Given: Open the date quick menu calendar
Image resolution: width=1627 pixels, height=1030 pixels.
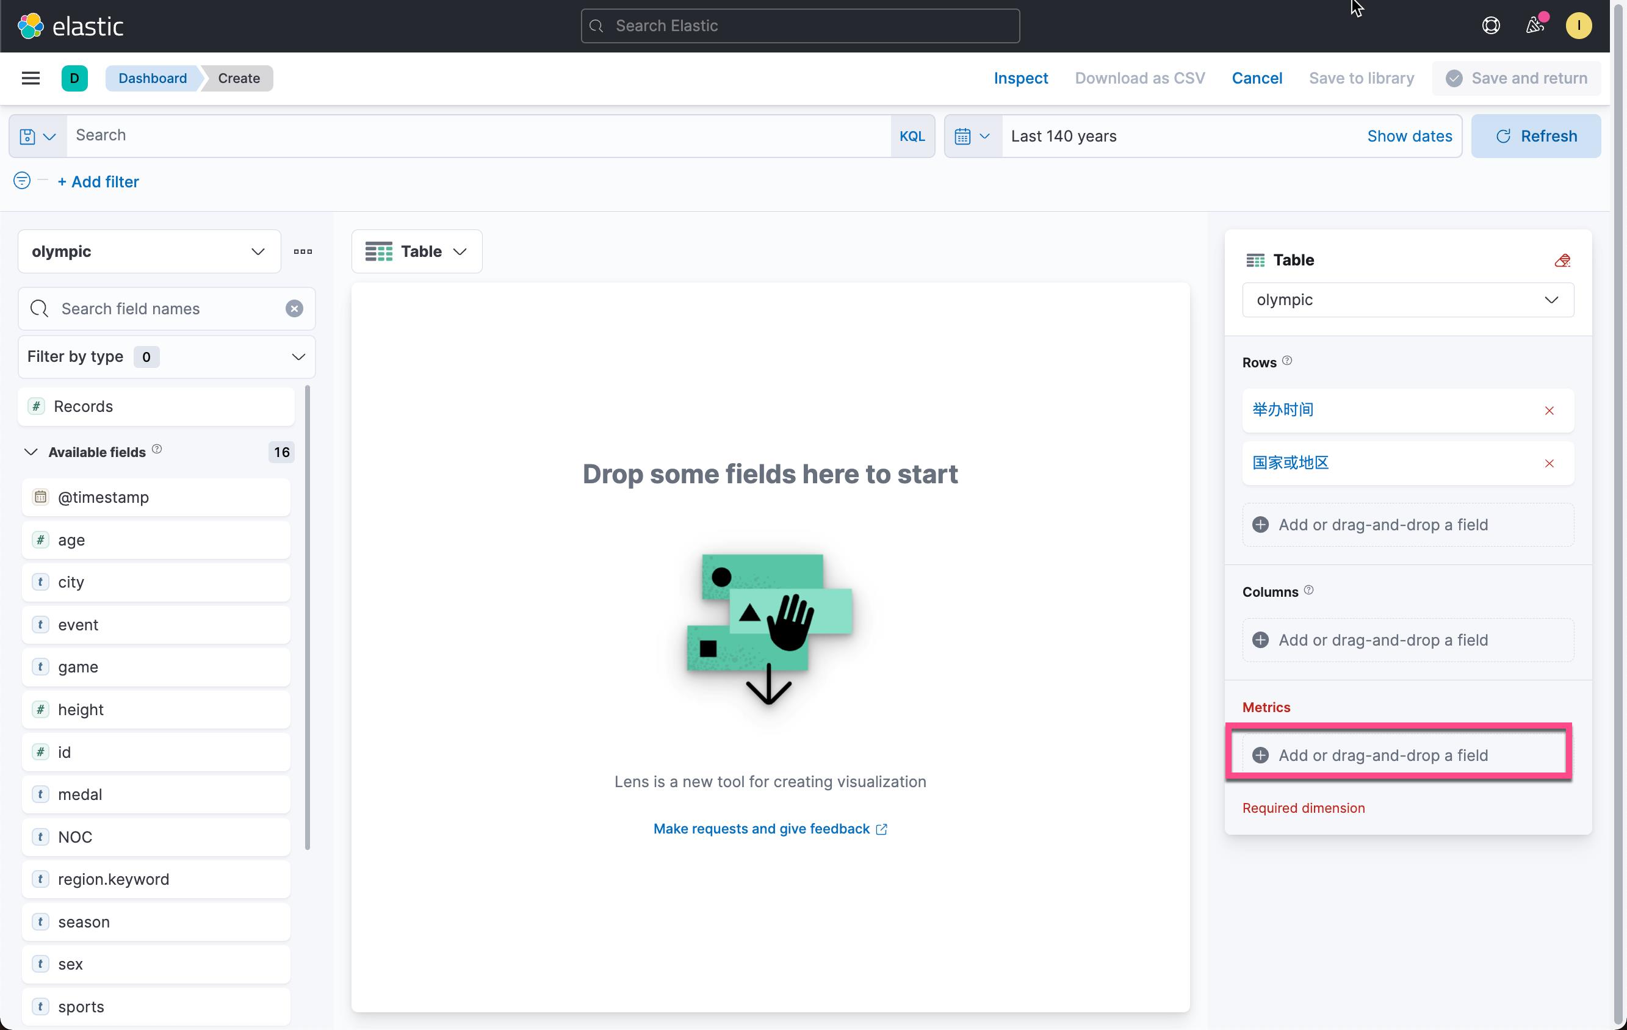Looking at the screenshot, I should [972, 137].
